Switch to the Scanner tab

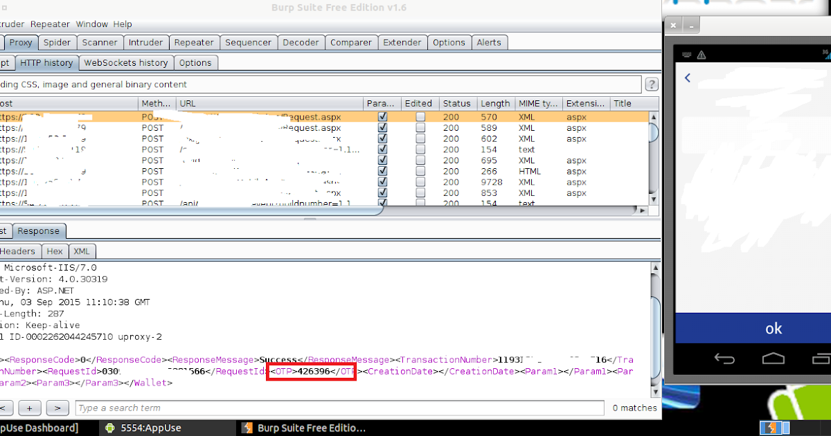(x=100, y=42)
